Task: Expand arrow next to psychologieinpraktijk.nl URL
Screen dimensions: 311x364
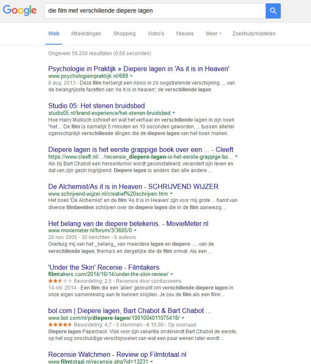Action: pyautogui.click(x=131, y=76)
